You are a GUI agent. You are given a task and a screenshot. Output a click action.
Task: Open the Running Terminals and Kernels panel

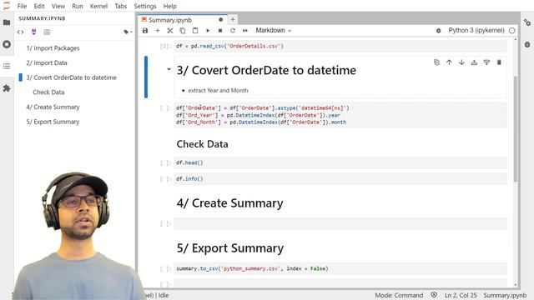coord(7,44)
